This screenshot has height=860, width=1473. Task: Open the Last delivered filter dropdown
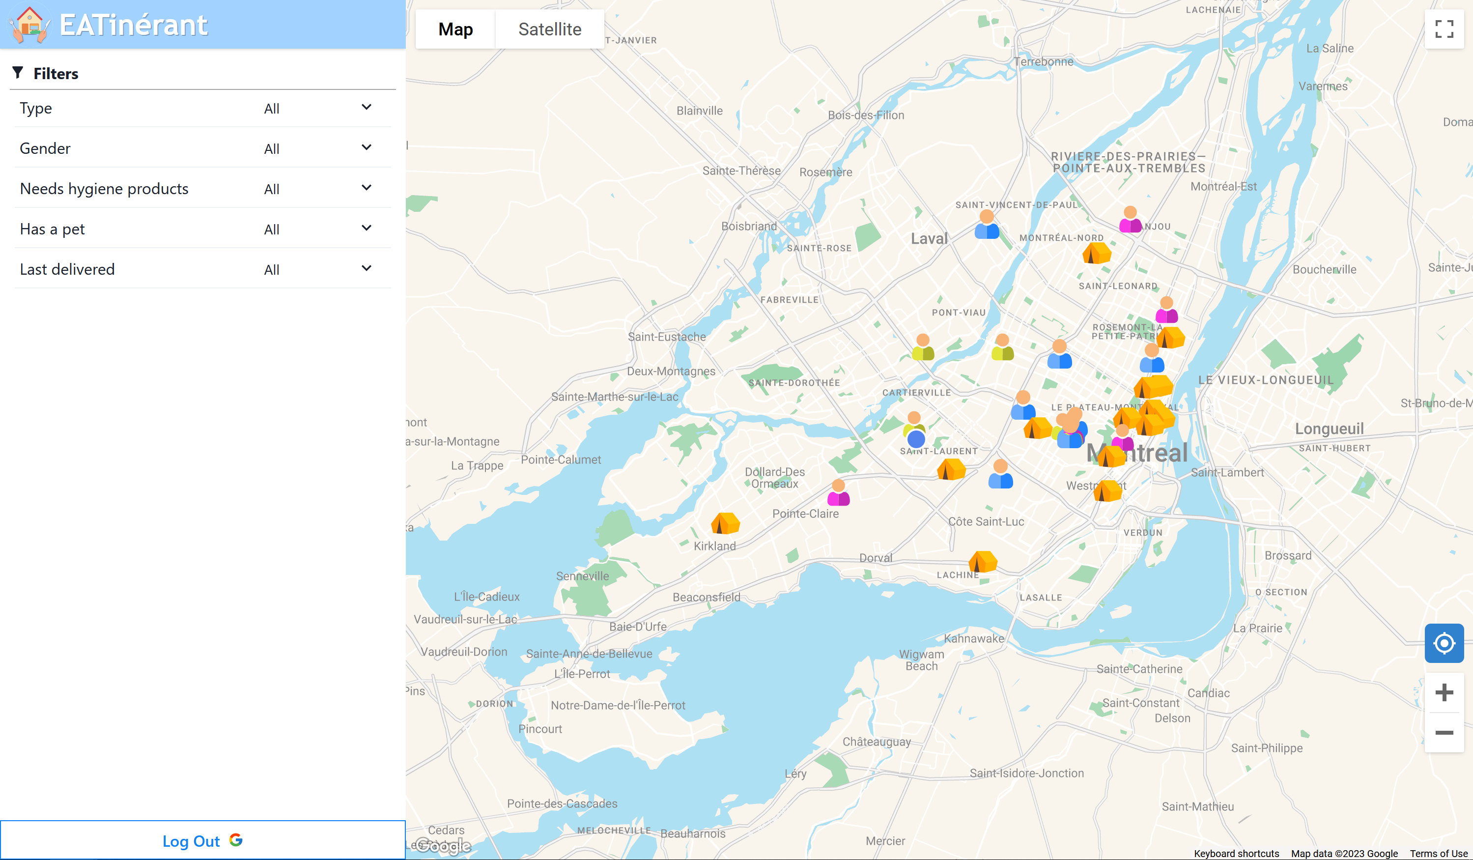[318, 269]
